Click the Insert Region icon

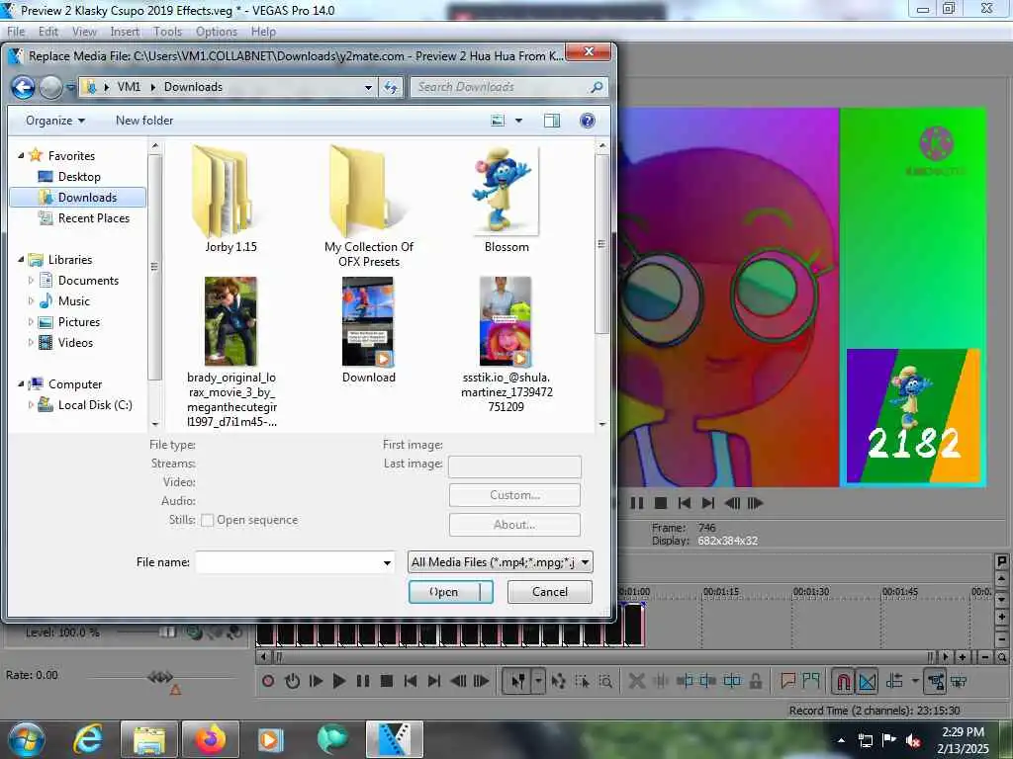coord(811,681)
